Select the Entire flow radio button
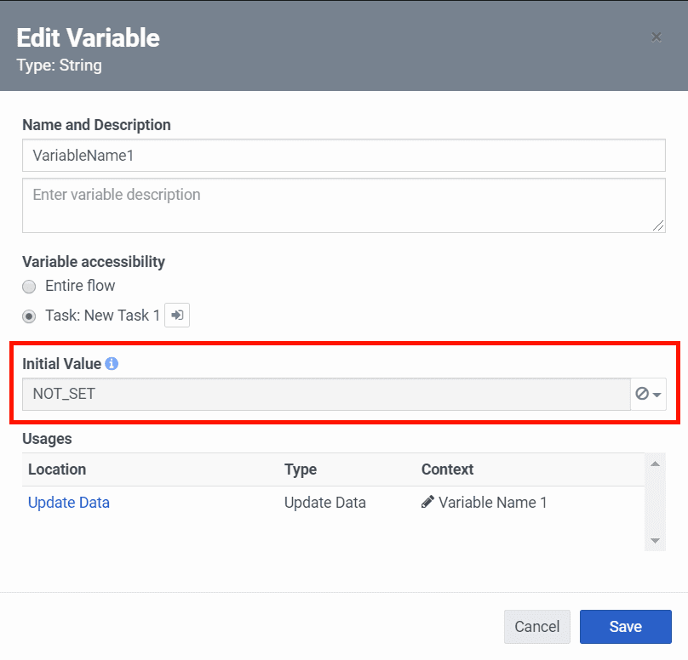The image size is (688, 660). 29,287
